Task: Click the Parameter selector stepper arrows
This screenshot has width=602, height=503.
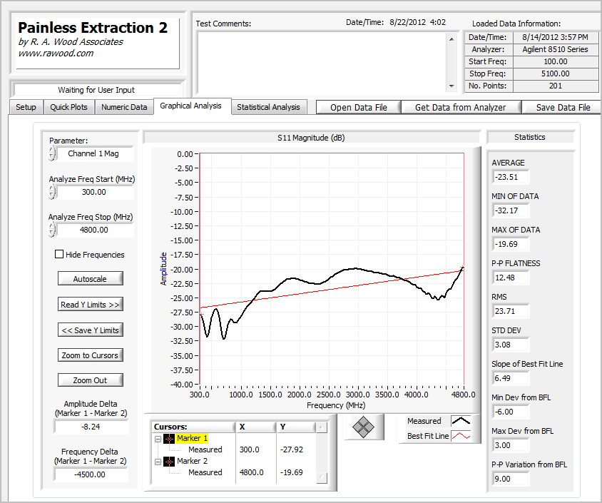Action: point(52,153)
